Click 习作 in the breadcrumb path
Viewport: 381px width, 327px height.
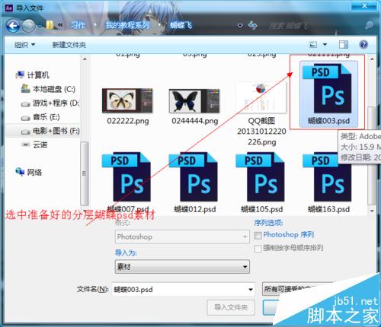pyautogui.click(x=78, y=25)
